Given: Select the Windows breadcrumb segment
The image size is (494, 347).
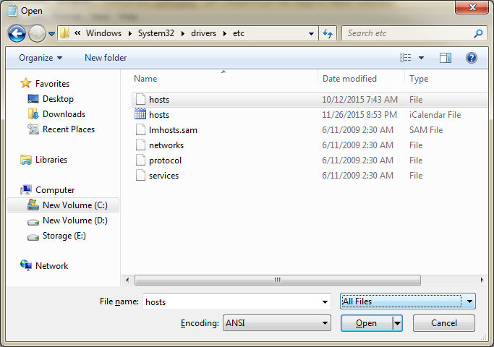Looking at the screenshot, I should pyautogui.click(x=103, y=33).
